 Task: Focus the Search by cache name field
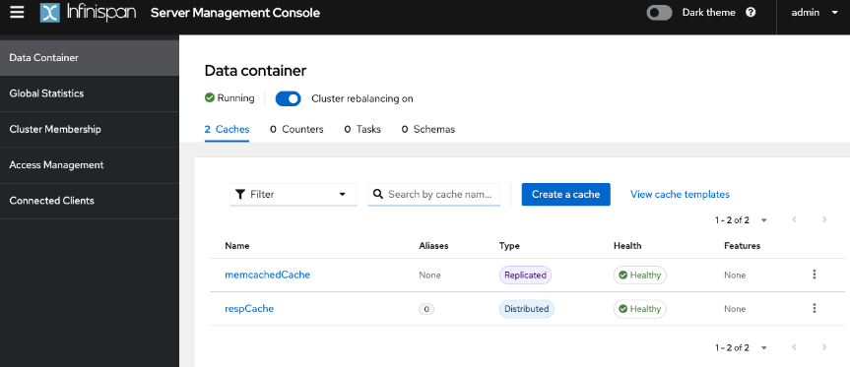[433, 195]
